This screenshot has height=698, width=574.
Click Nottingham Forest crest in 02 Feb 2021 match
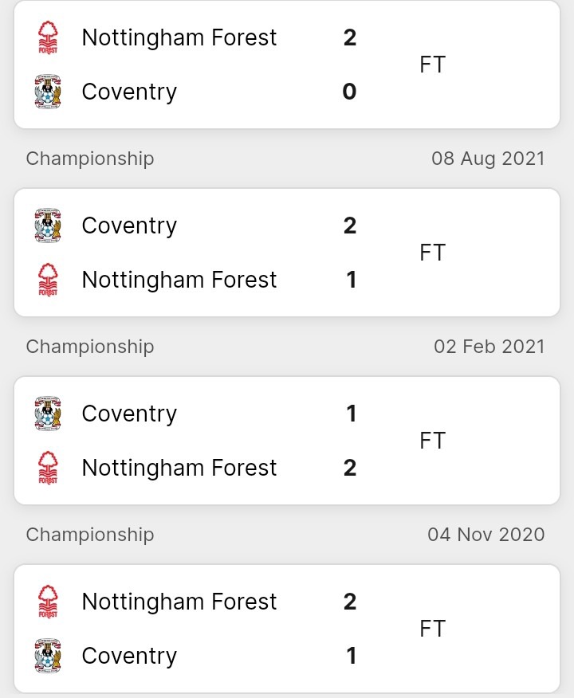point(48,468)
